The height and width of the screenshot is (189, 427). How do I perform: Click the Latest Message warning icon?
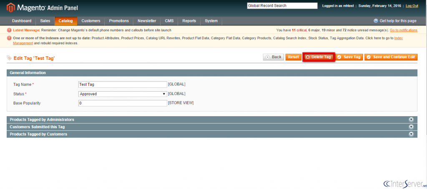coord(10,30)
